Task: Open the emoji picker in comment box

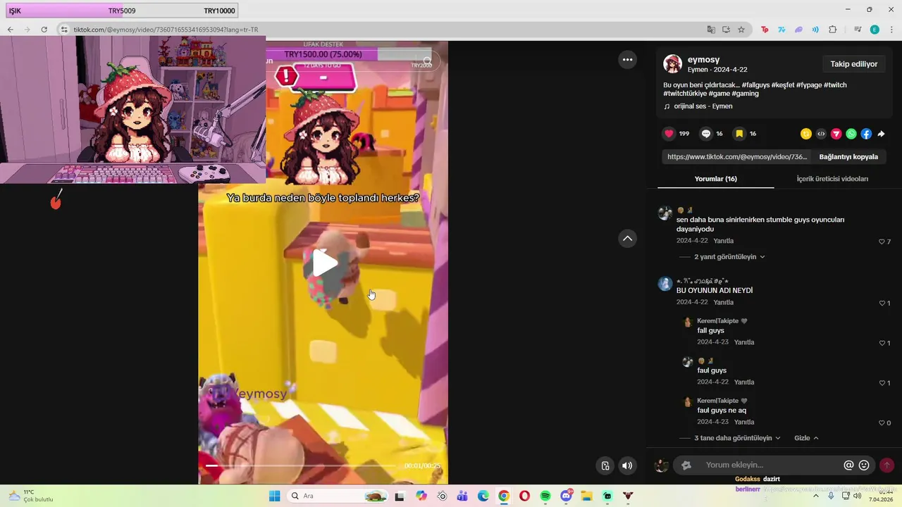Action: (864, 465)
